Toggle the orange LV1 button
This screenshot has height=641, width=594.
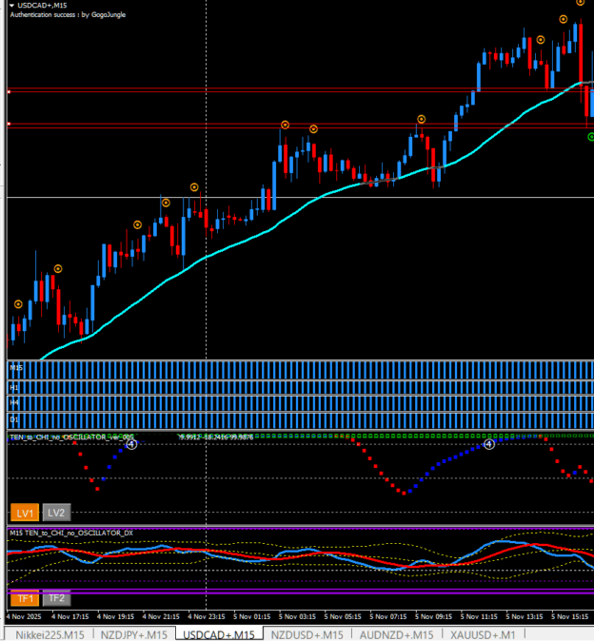tap(24, 512)
